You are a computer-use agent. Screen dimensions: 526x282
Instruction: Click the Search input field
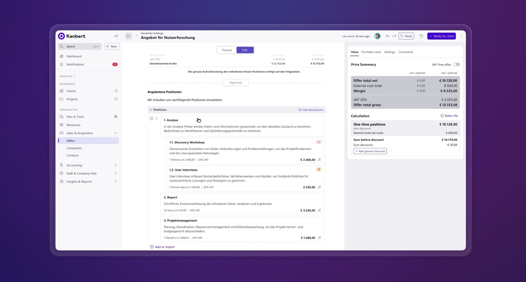pos(80,47)
